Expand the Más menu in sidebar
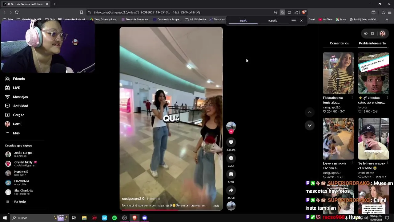The width and height of the screenshot is (394, 222). point(12,133)
